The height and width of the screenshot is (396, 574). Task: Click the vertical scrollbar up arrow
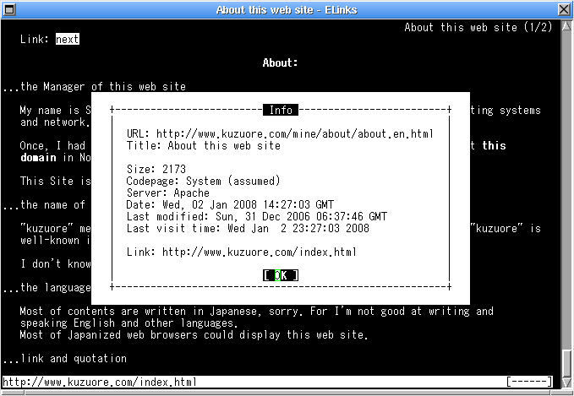click(x=566, y=26)
